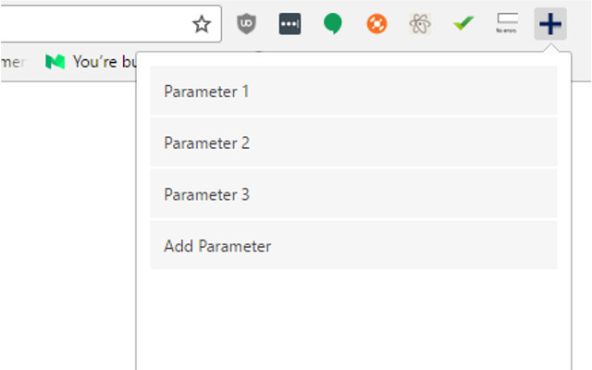
Task: Click blank page area left of the popup
Action: coord(65,231)
